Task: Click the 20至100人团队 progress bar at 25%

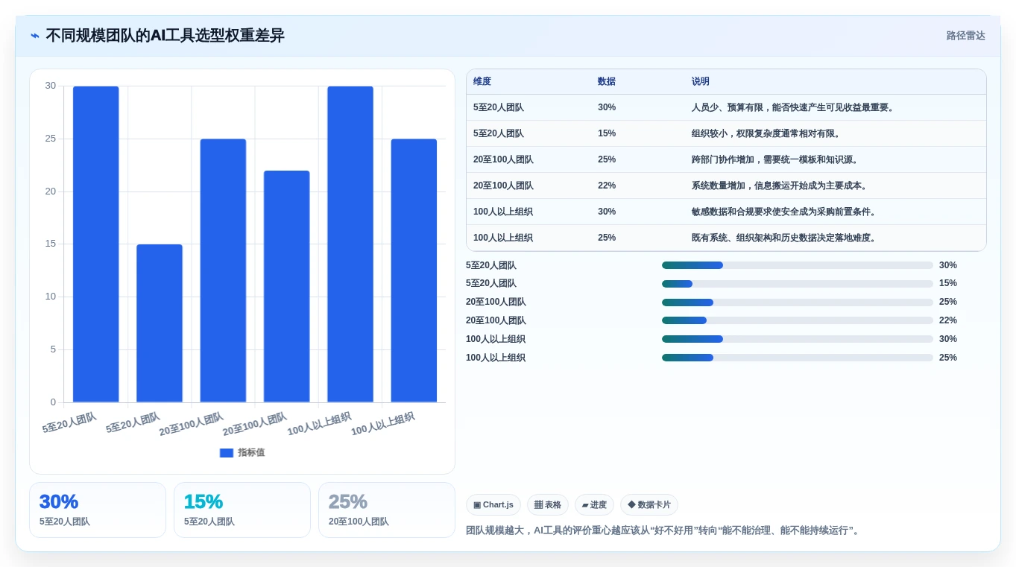Action: pos(797,302)
